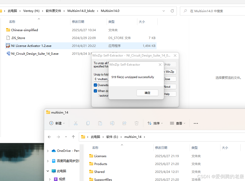Sort by 名称 column in Multisim14.0 window
Image resolution: width=245 pixels, height=181 pixels.
pyautogui.click(x=12, y=22)
